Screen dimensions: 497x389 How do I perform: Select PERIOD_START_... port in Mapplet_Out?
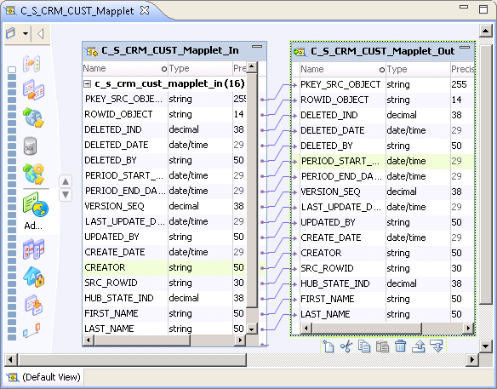point(383,161)
